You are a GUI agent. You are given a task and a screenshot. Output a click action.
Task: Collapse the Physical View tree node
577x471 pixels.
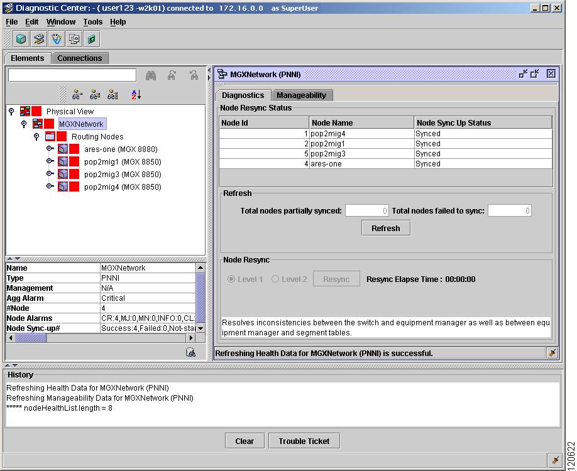[11, 111]
